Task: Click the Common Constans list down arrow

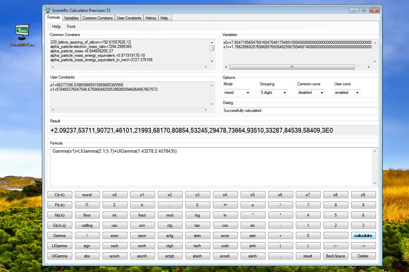Action: [212, 61]
